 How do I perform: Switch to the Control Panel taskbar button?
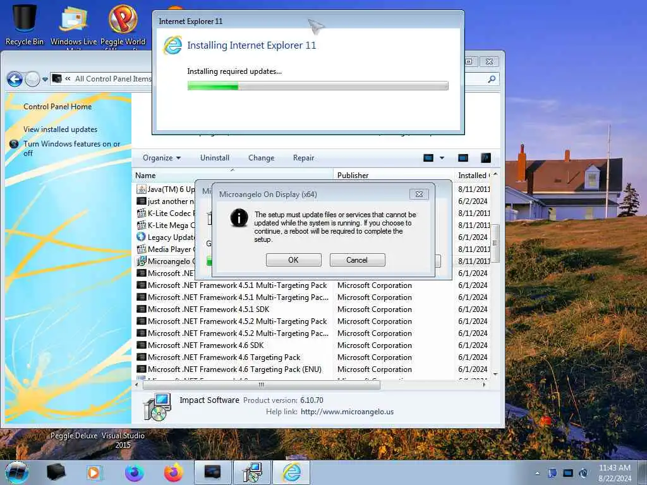pos(212,472)
